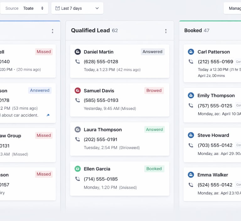241x221 pixels.
Task: Click phone number (628) 555-0128
Action: (101, 61)
